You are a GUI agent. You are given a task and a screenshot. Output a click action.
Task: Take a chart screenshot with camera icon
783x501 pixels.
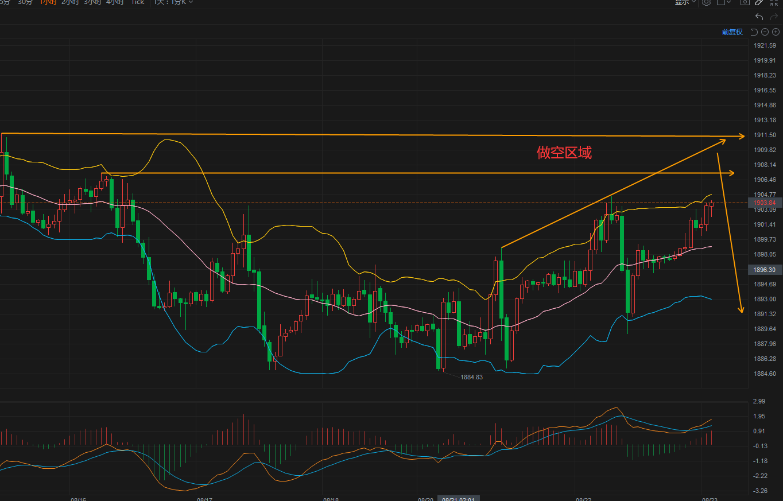pos(745,2)
